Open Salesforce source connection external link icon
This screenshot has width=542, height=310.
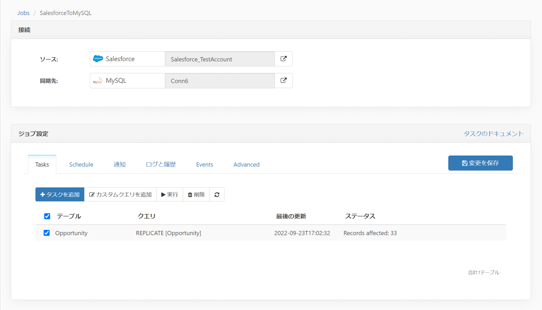(x=283, y=59)
